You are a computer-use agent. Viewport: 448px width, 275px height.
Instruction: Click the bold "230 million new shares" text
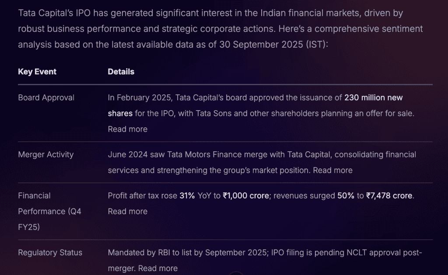click(x=373, y=97)
